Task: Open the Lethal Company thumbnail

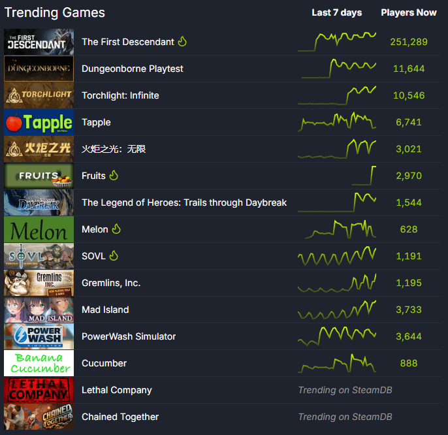Action: pyautogui.click(x=39, y=390)
